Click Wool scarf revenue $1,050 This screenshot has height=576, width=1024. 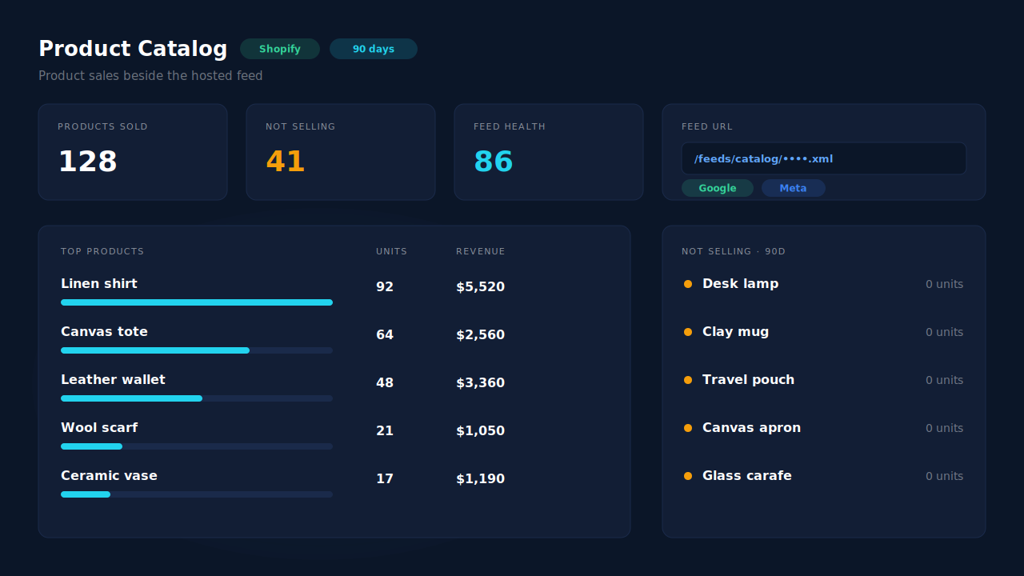point(480,431)
